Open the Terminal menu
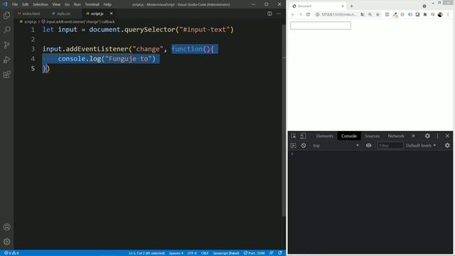The image size is (455, 256). point(92,4)
